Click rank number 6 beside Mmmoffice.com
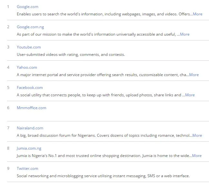 tap(8, 108)
